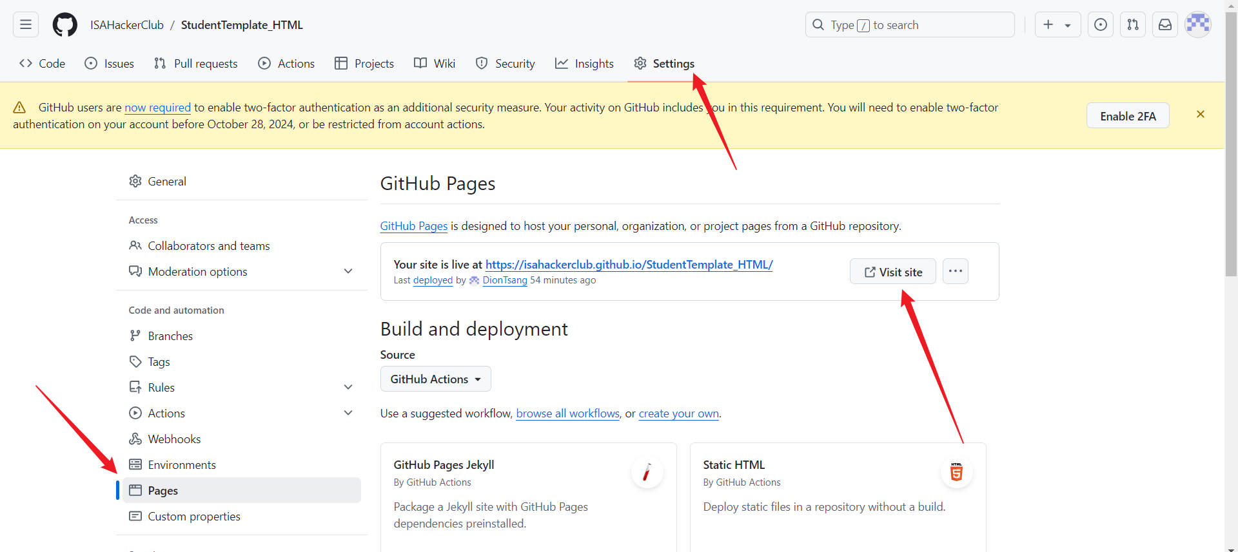Switch to the Insights tab
This screenshot has height=552, width=1238.
click(x=585, y=63)
